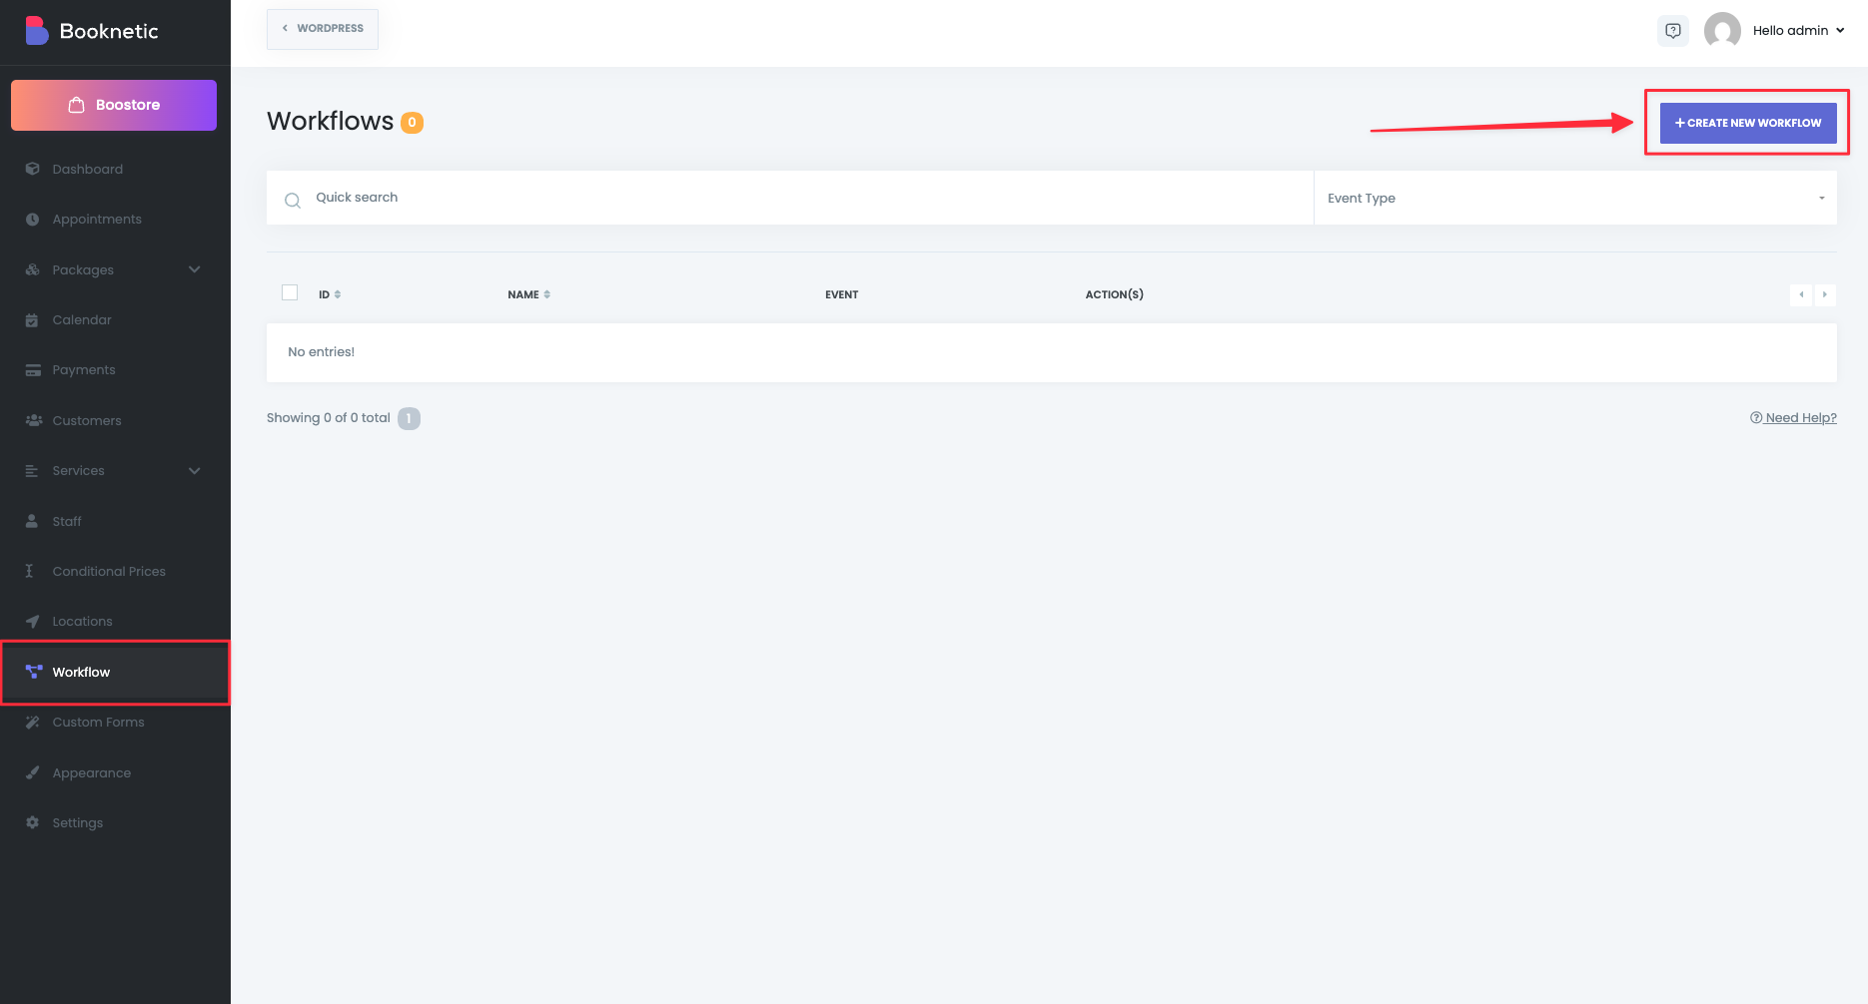Click the Calendar sidebar icon

(x=33, y=320)
